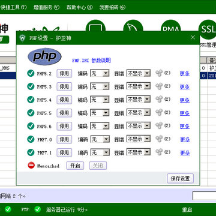Viewport: 216px width, 216px height.
Task: Open 更多 settings for PHP5.6
Action: (x=185, y=127)
